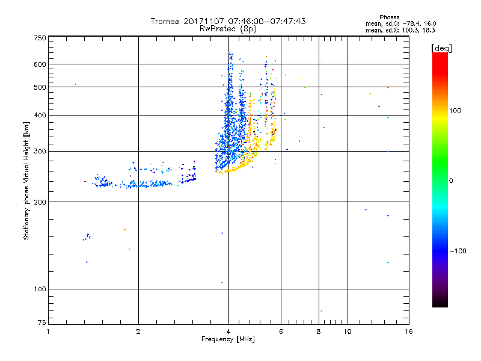Click the '[deg]' color bar unit label
This screenshot has width=481, height=361.
[x=441, y=49]
